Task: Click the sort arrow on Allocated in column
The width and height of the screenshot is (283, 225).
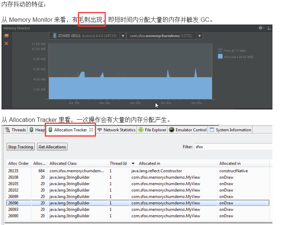Action: (x=133, y=163)
